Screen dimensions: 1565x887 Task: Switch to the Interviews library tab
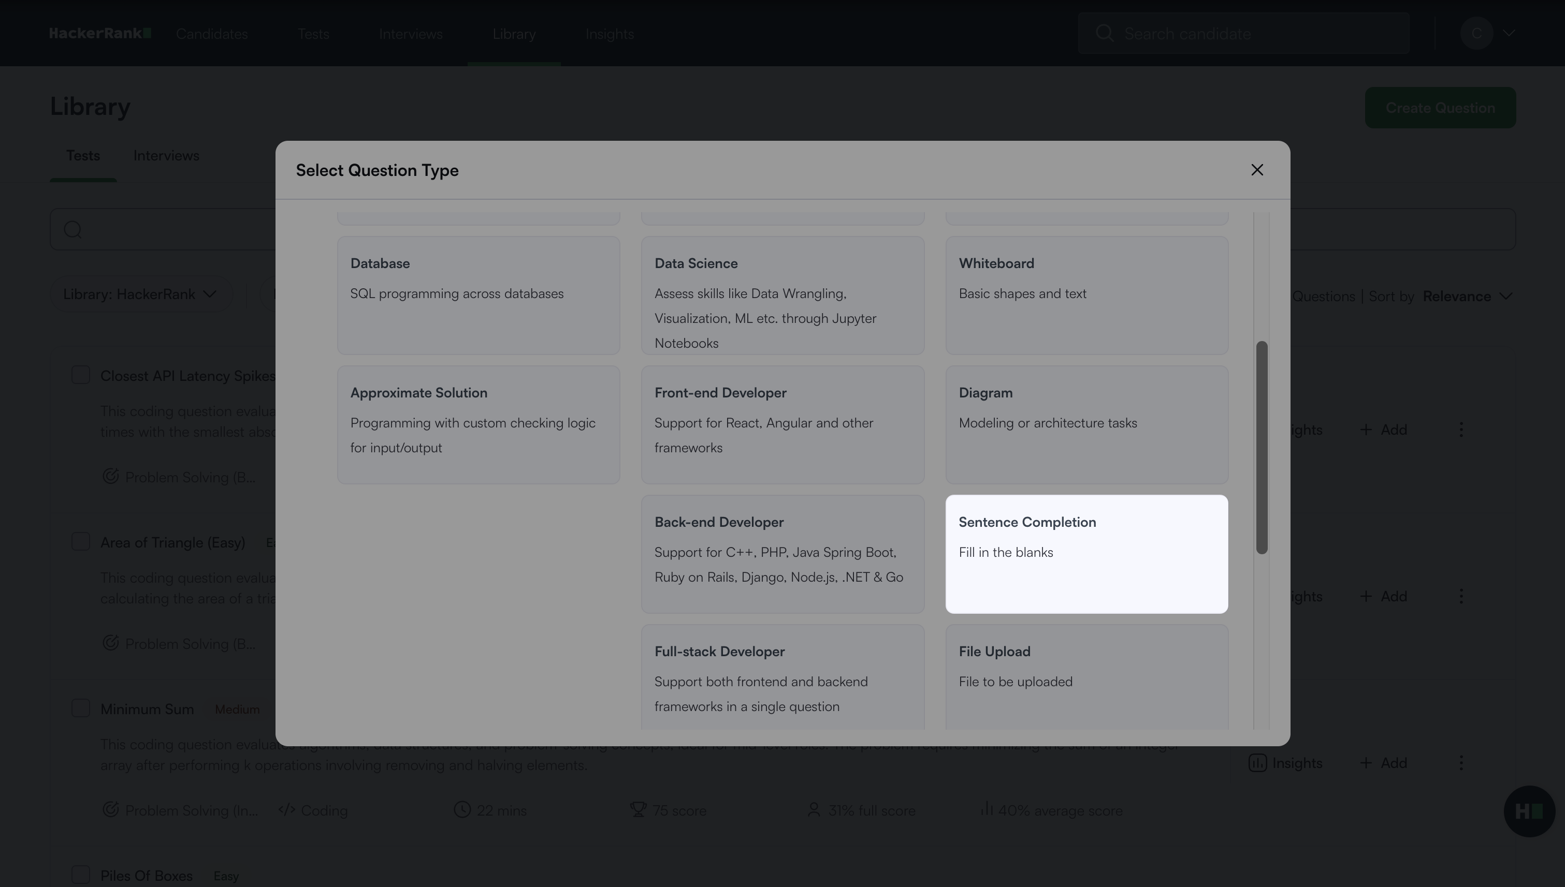[166, 156]
